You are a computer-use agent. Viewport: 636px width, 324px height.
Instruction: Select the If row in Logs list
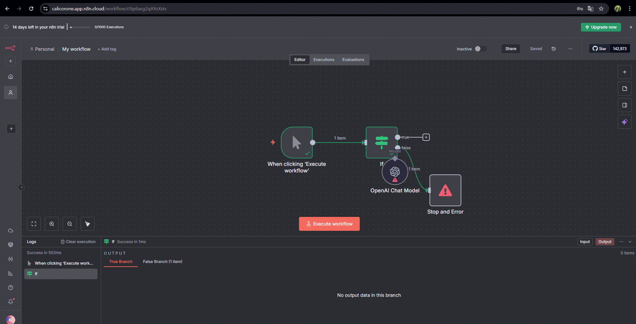point(61,274)
